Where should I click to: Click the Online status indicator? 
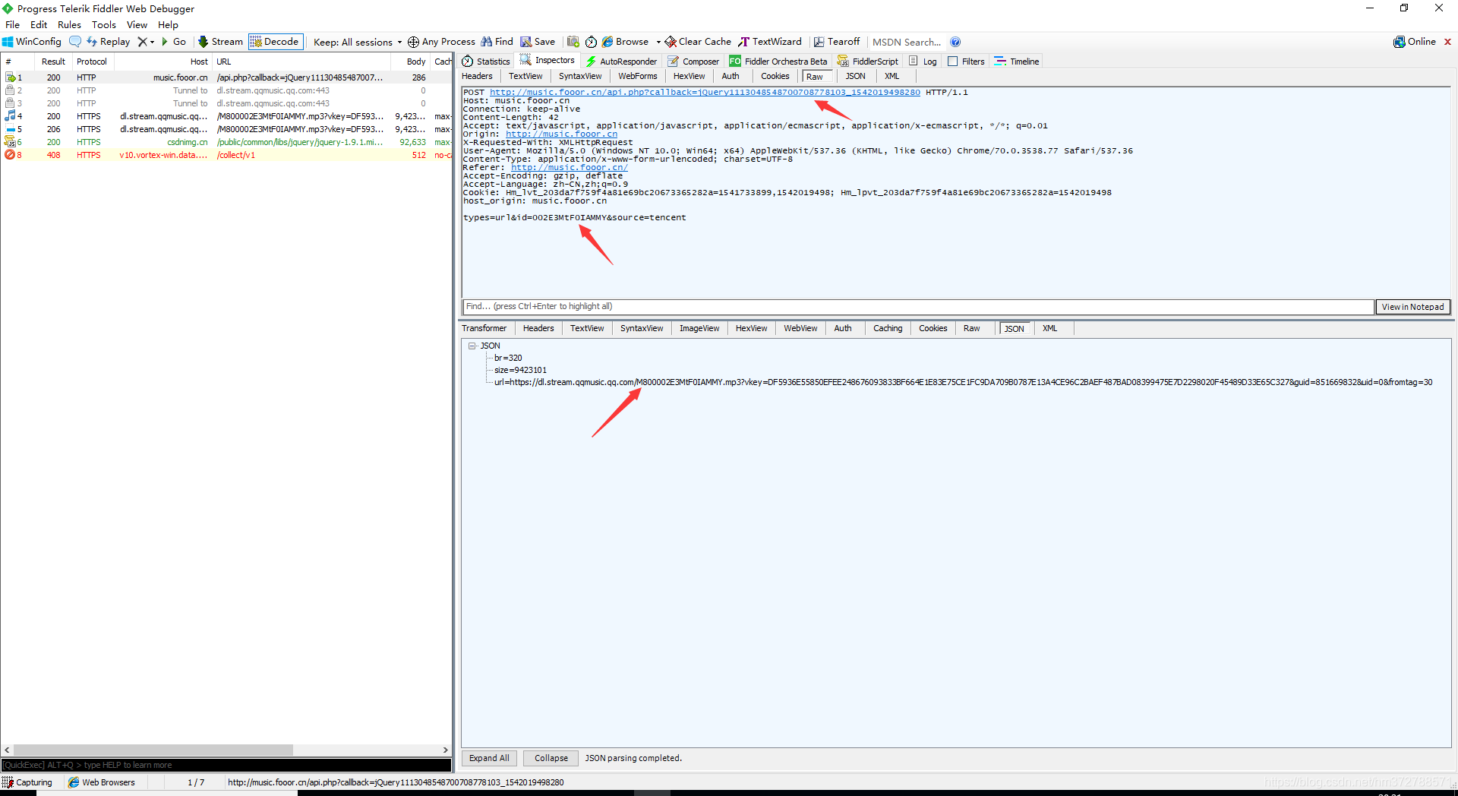click(1415, 42)
